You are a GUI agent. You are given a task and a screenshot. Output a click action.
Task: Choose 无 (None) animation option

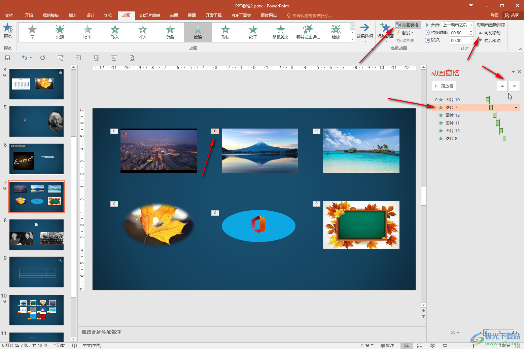point(32,32)
